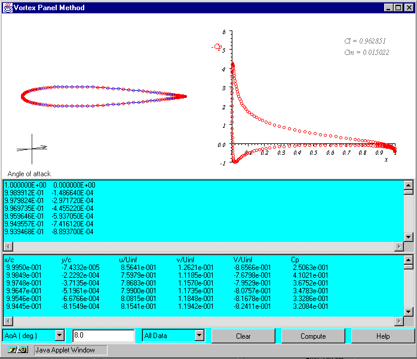The height and width of the screenshot is (359, 417).
Task: Click coordinate value -2.971720E-04
Action: [72, 201]
